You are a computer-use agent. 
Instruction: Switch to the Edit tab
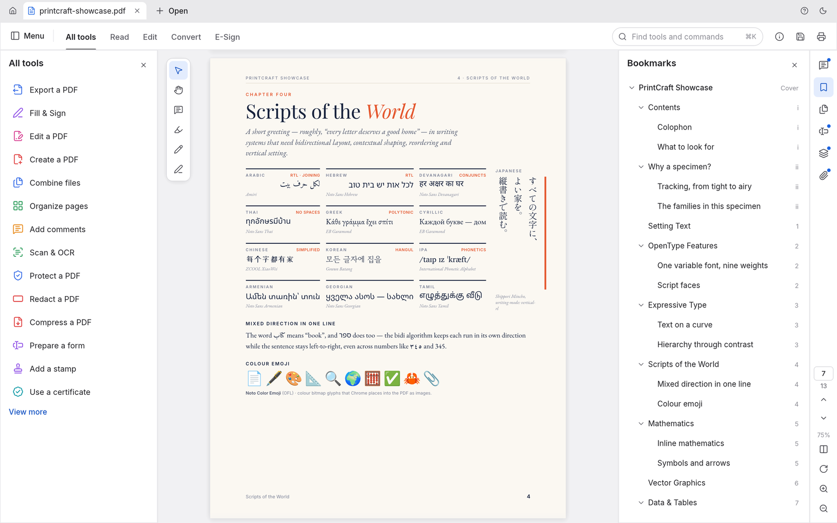point(150,37)
